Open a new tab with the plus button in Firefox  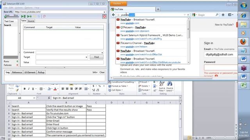tap(158, 9)
